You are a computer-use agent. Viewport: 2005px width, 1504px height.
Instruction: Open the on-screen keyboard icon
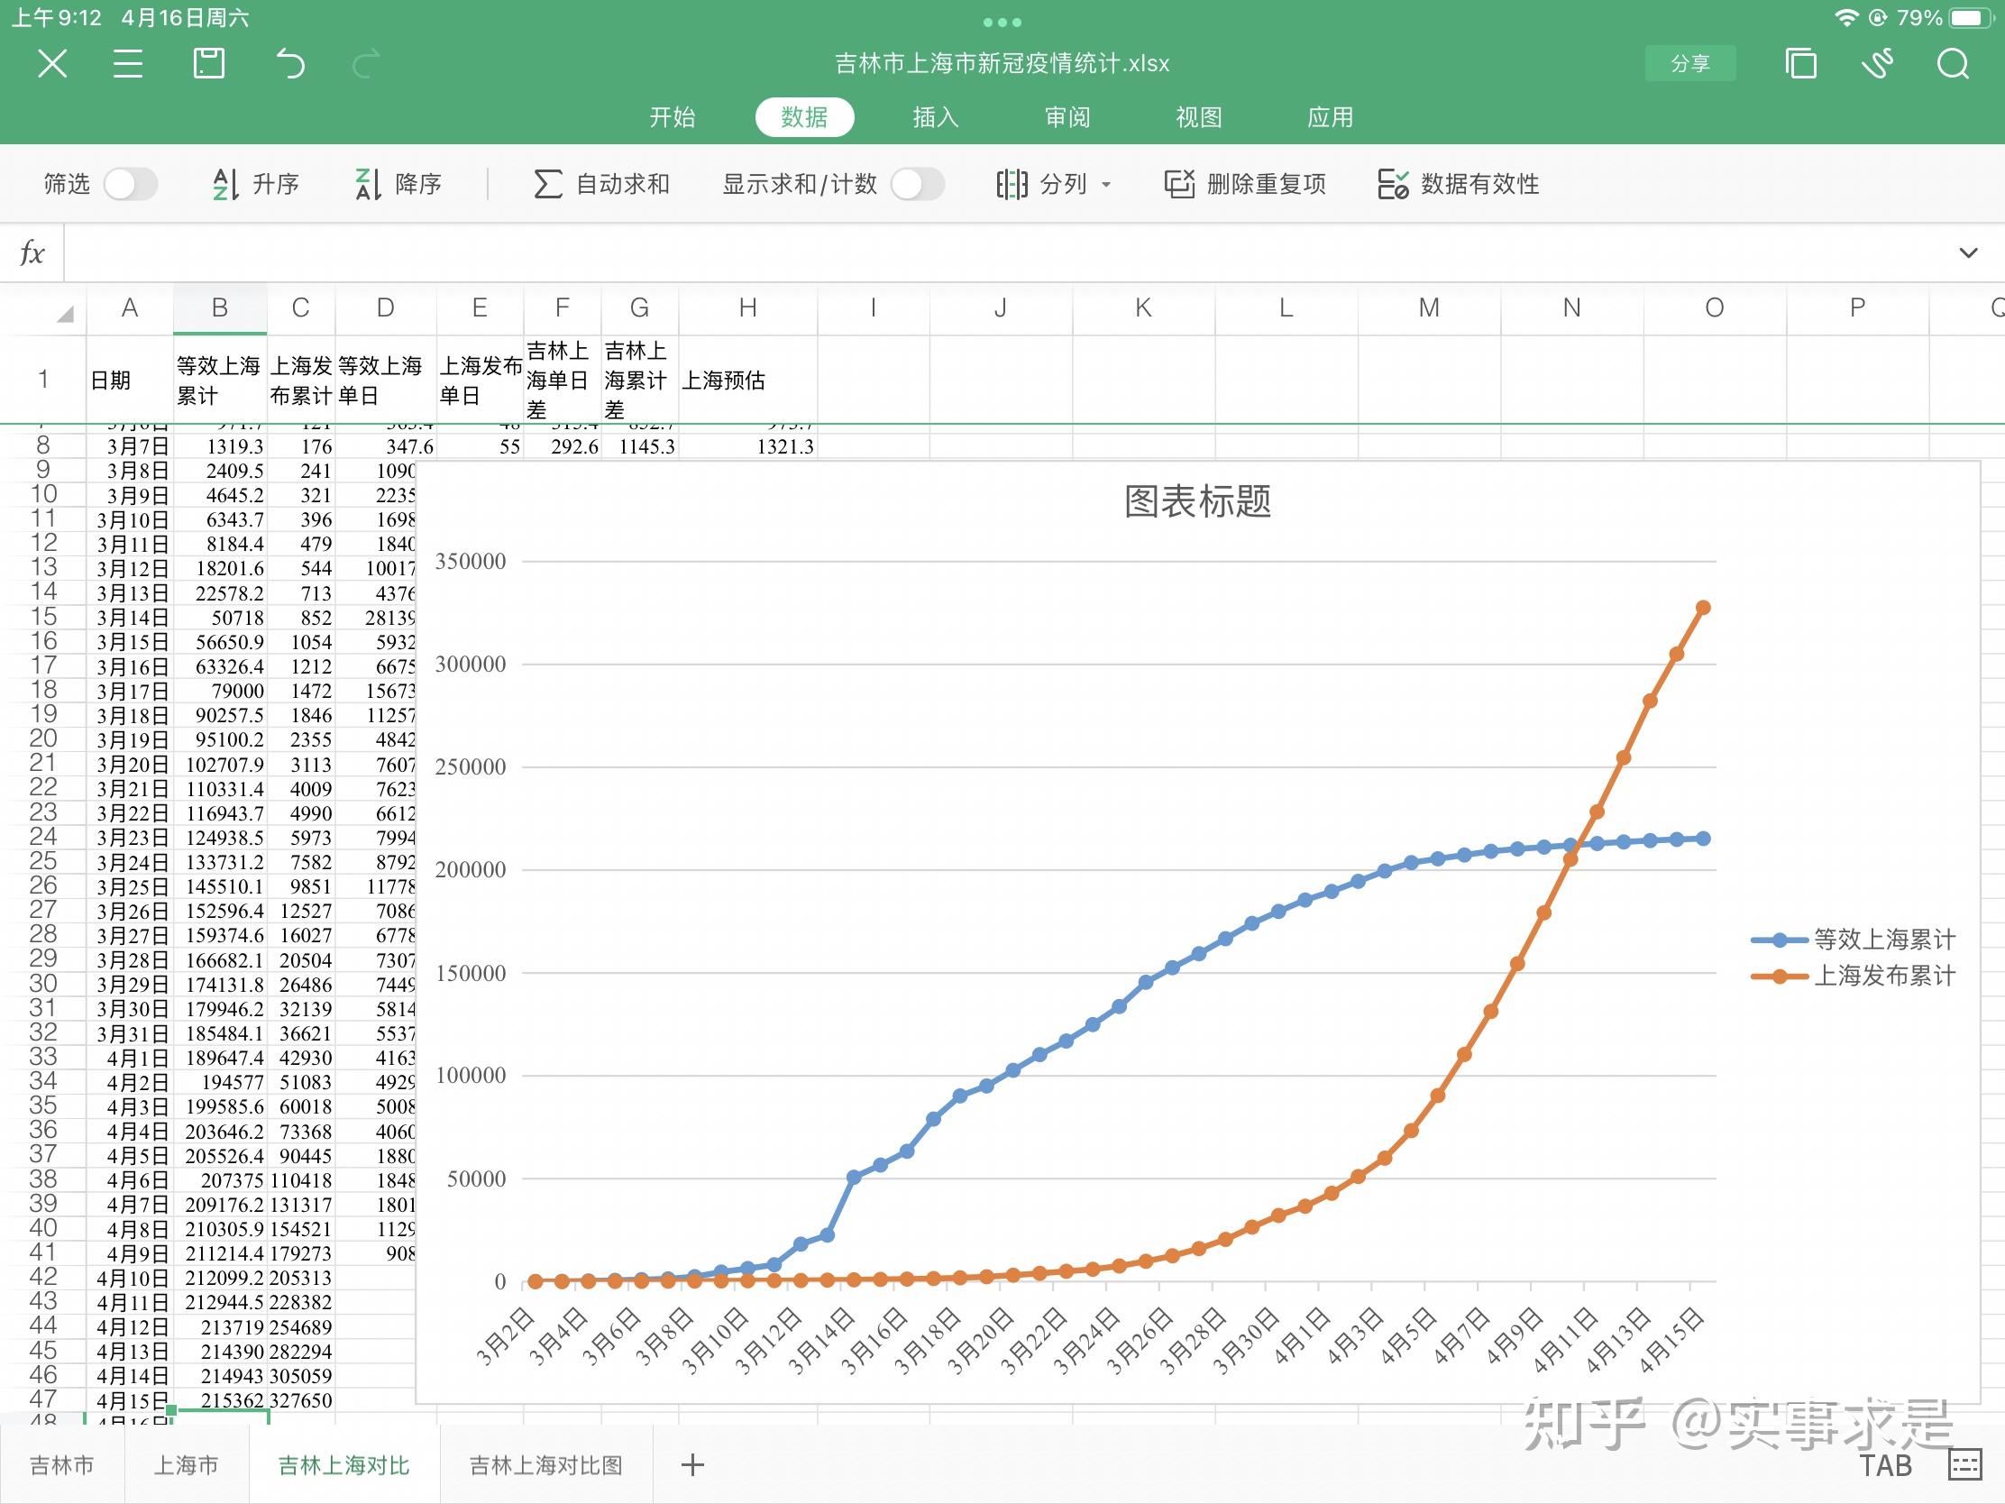pos(1965,1464)
